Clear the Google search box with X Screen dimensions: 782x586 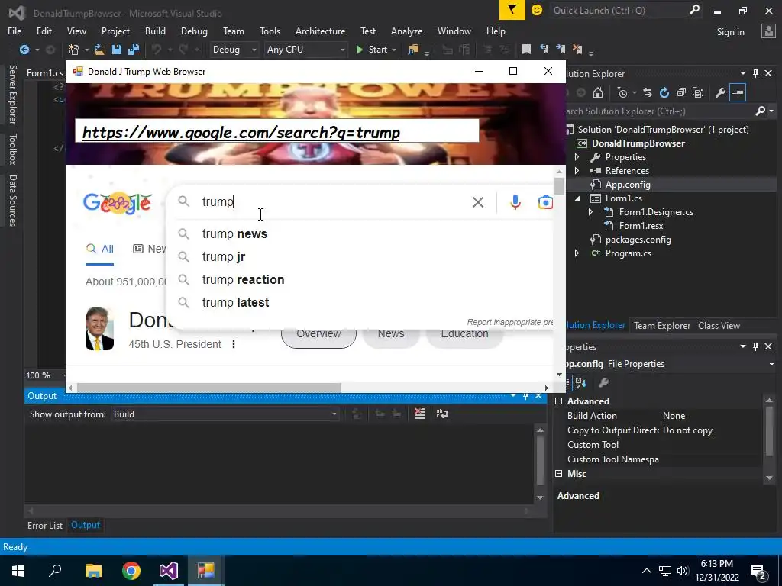478,202
